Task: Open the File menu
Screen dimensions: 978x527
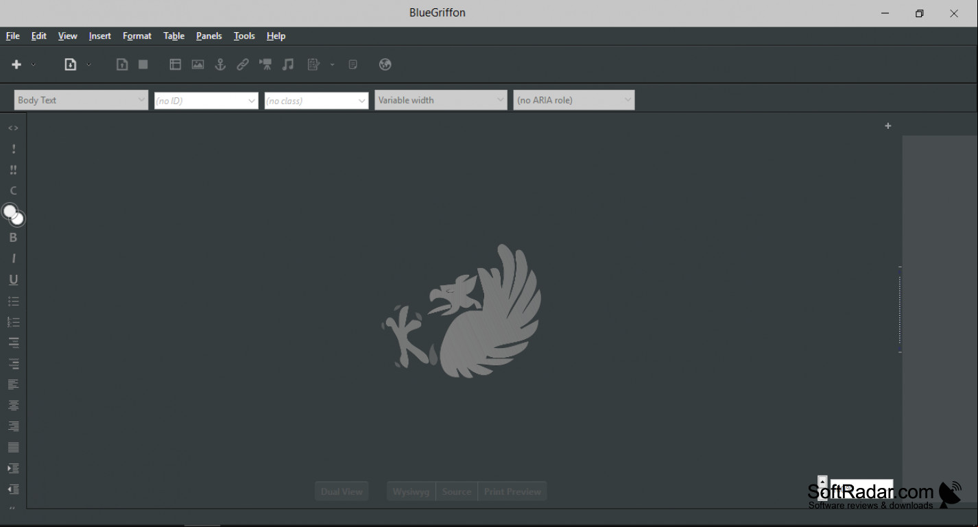Action: pos(12,36)
